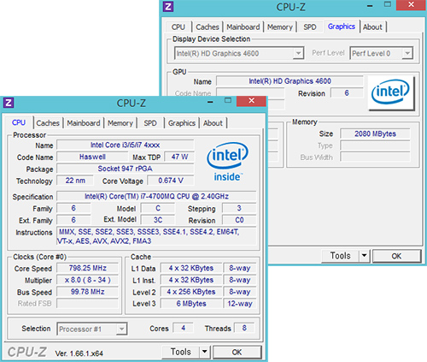Click the CPU-Z logo icon in Graphics window title bar
This screenshot has width=427, height=362.
[x=168, y=7]
